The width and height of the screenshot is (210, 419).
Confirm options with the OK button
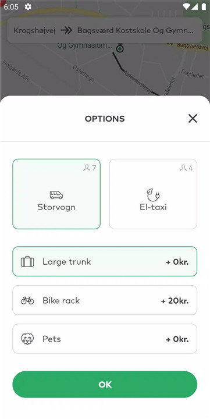105,384
